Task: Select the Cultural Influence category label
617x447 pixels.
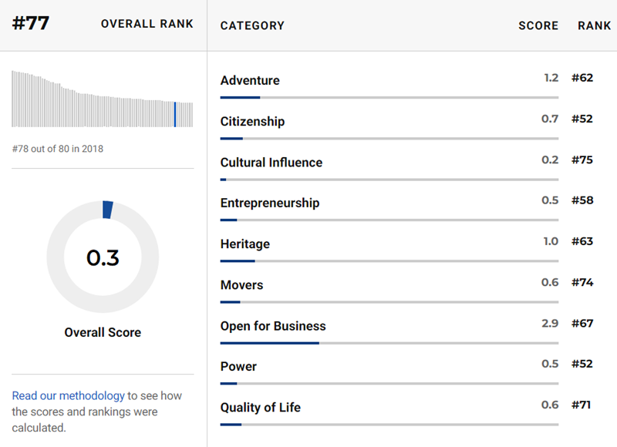Action: [x=271, y=163]
